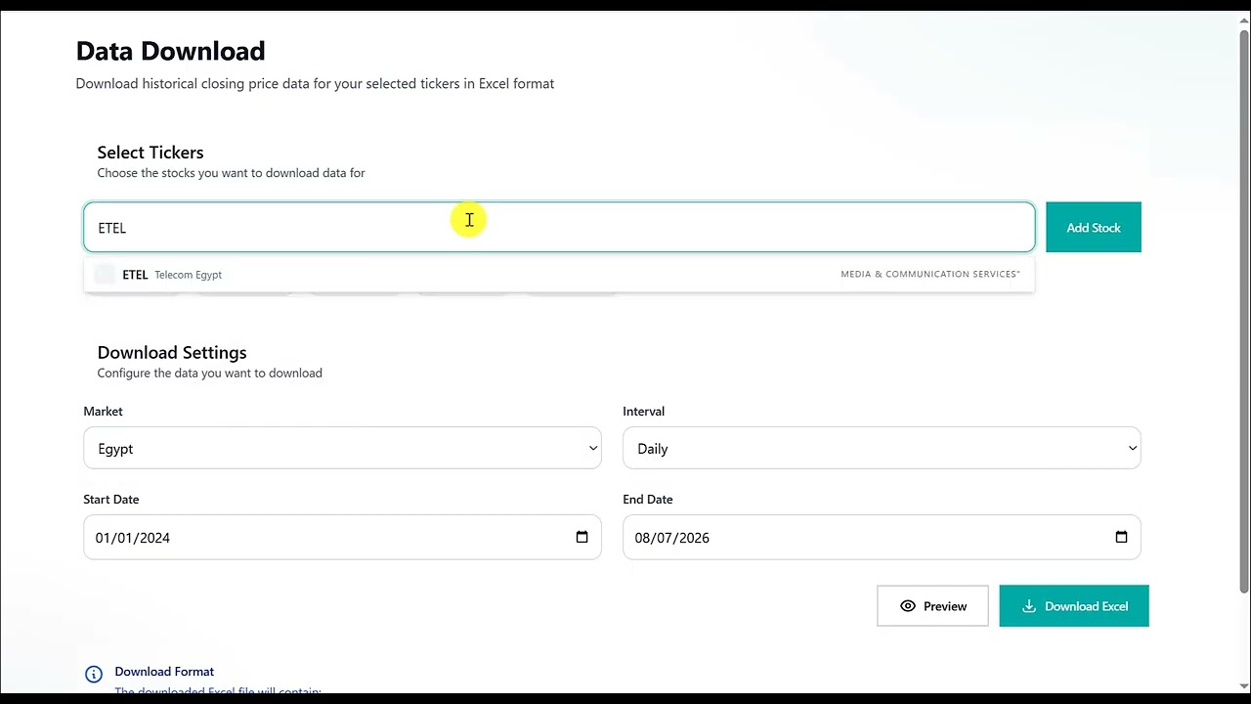Open the Start Date calendar picker icon
This screenshot has width=1251, height=704.
[x=582, y=537]
